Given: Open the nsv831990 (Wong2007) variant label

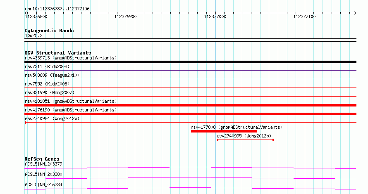Looking at the screenshot, I should pos(50,92).
